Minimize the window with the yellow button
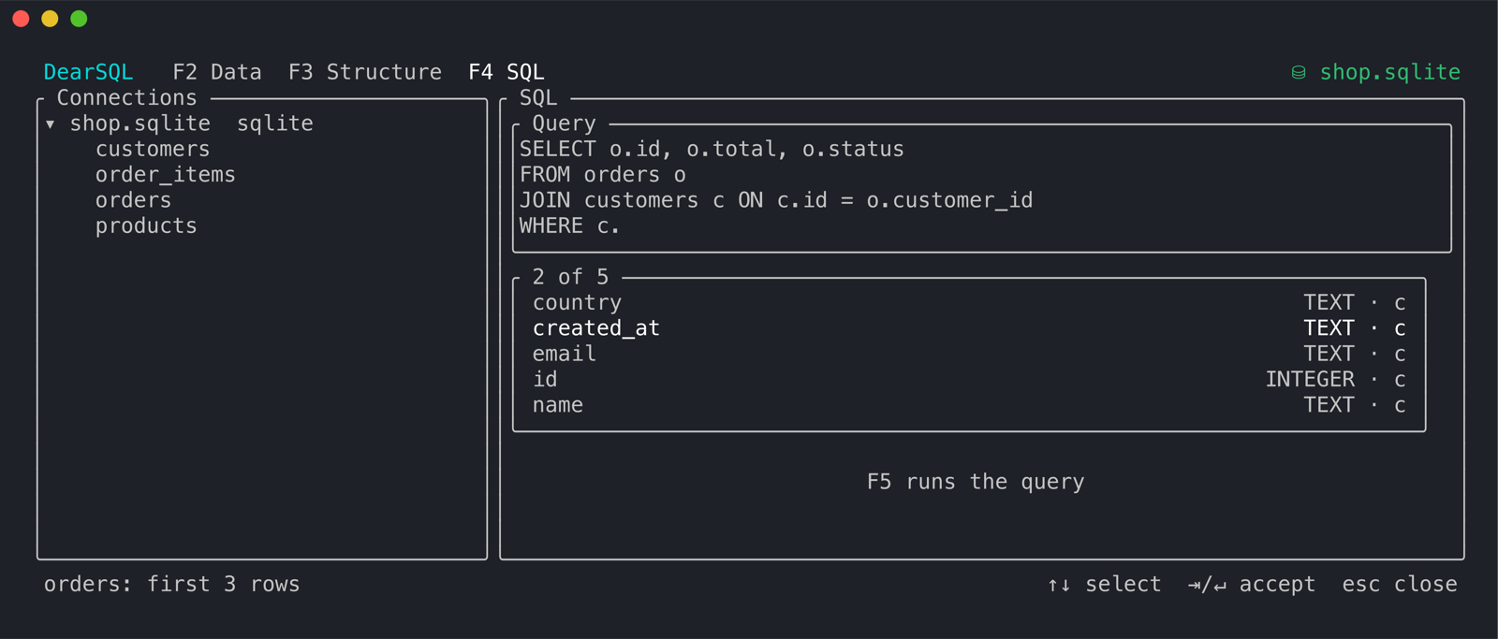The width and height of the screenshot is (1498, 639). click(x=50, y=19)
